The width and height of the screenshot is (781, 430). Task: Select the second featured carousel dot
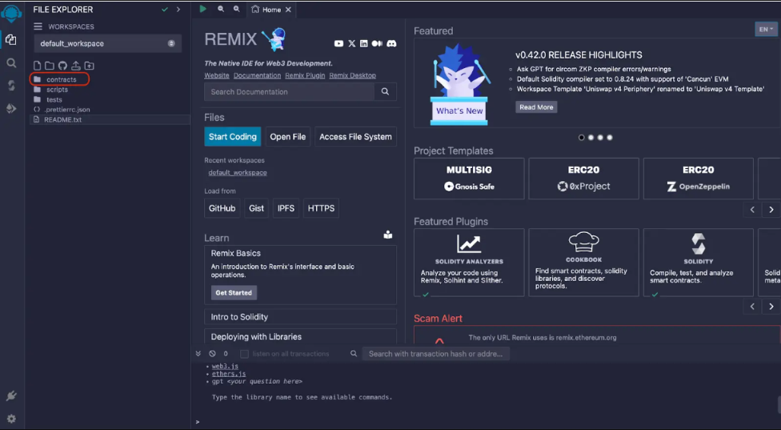pyautogui.click(x=591, y=138)
